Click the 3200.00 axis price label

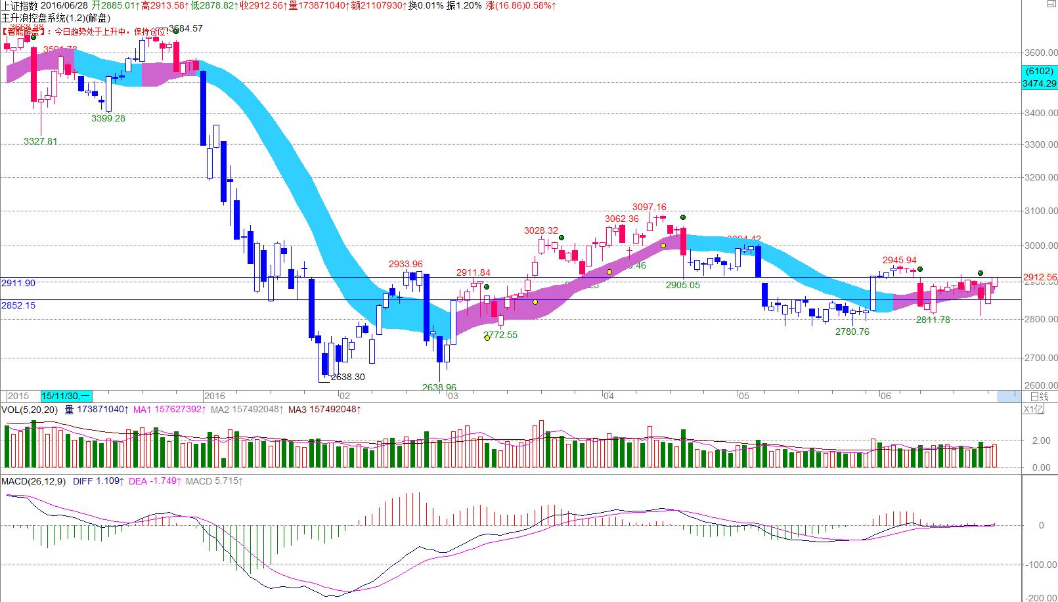pyautogui.click(x=1040, y=177)
